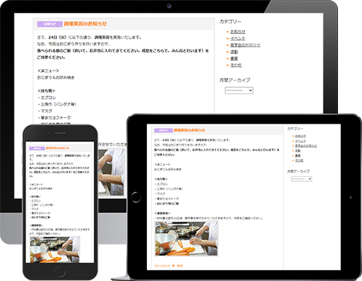Viewport: 362px width, 281px height.
Task: Open その他 category link on desktop monitor
Action: point(236,66)
